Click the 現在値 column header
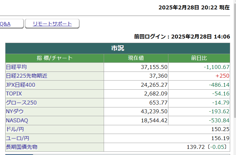 tap(136, 58)
